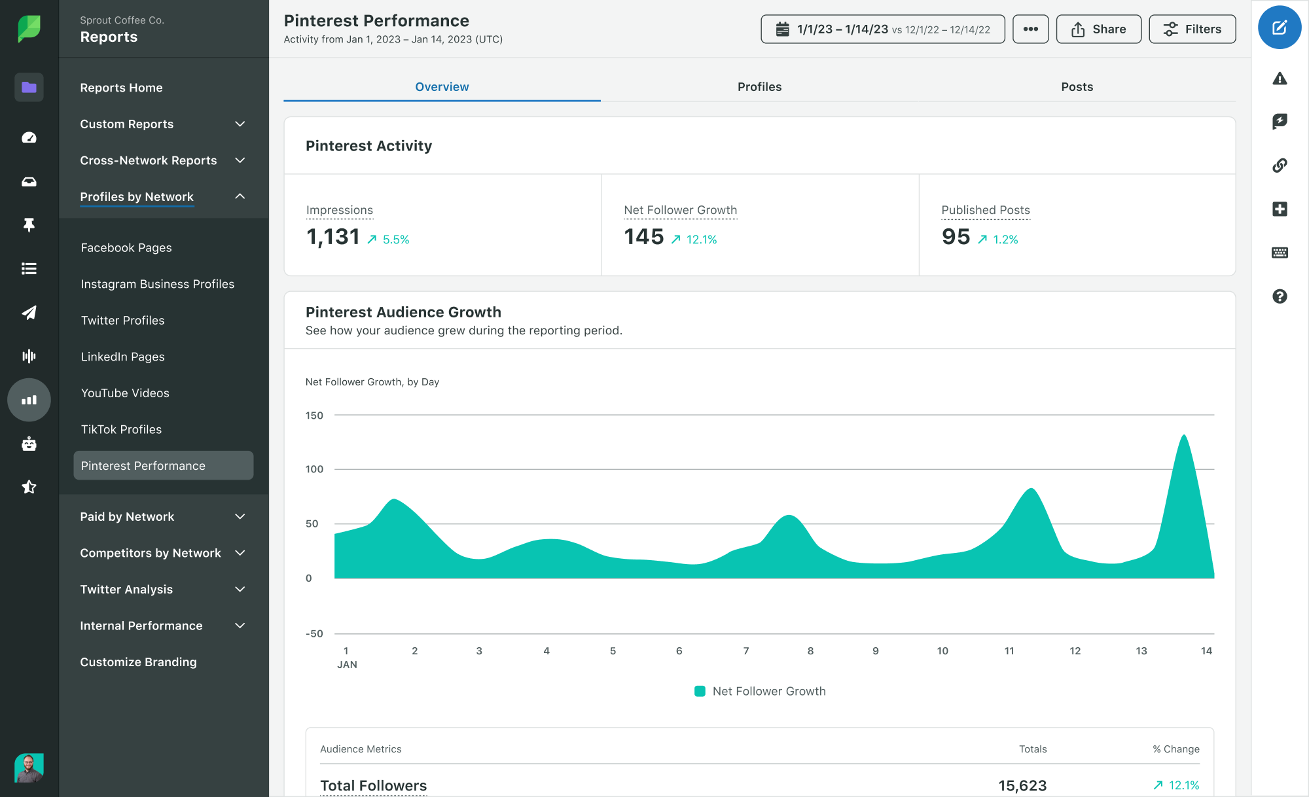Click the Impressions 5.5% increase arrow
Viewport: 1309px width, 797px height.
372,239
